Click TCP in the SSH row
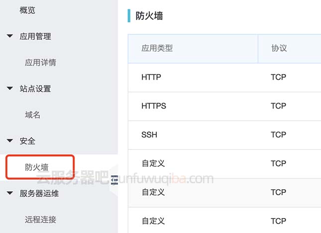 tap(278, 135)
